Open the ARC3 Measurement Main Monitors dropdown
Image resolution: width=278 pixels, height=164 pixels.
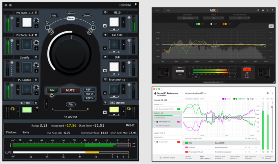pyautogui.click(x=187, y=18)
